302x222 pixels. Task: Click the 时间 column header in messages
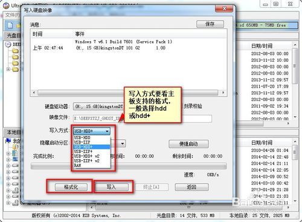pos(37,34)
